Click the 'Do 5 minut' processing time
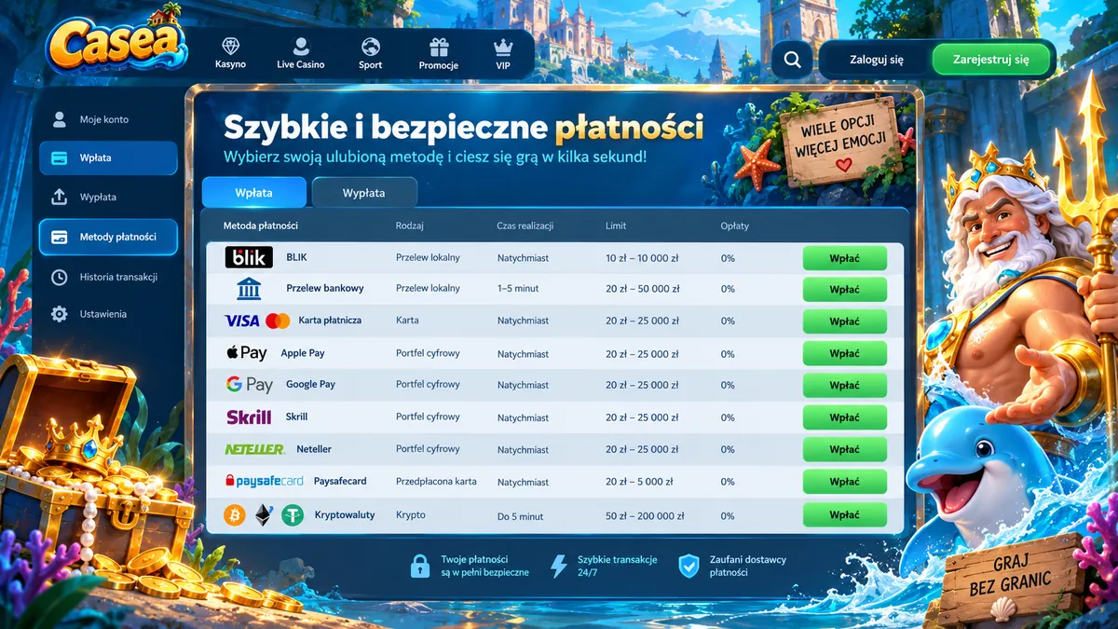The height and width of the screenshot is (629, 1118). pos(520,515)
